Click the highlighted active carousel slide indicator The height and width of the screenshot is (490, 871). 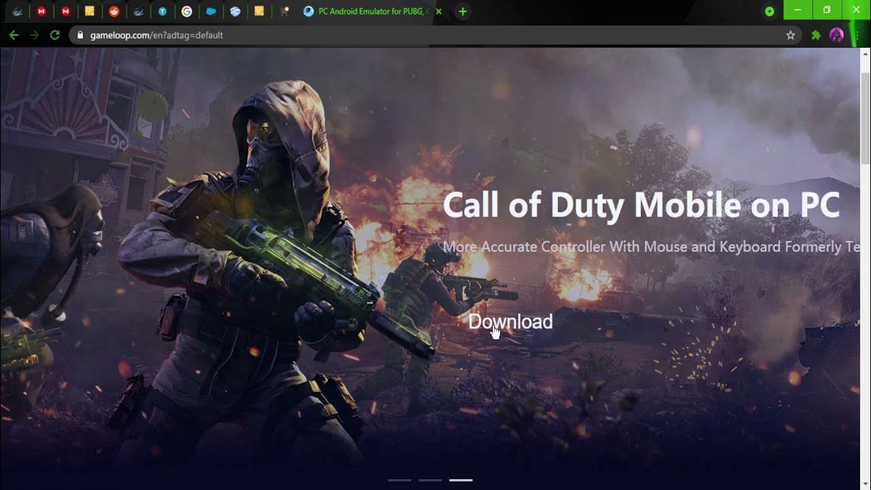[x=461, y=480]
